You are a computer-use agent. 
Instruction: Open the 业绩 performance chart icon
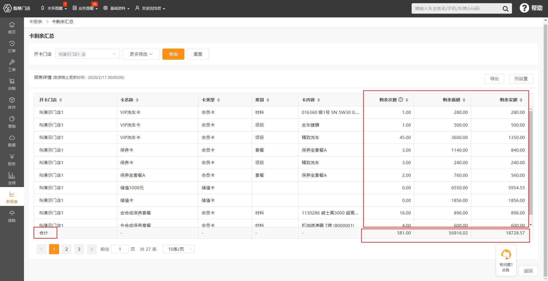click(x=12, y=178)
